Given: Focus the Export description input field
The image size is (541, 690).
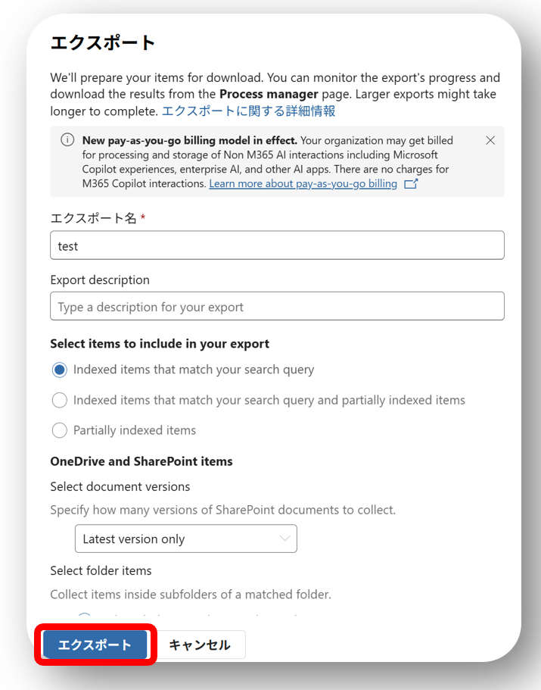Looking at the screenshot, I should [277, 307].
